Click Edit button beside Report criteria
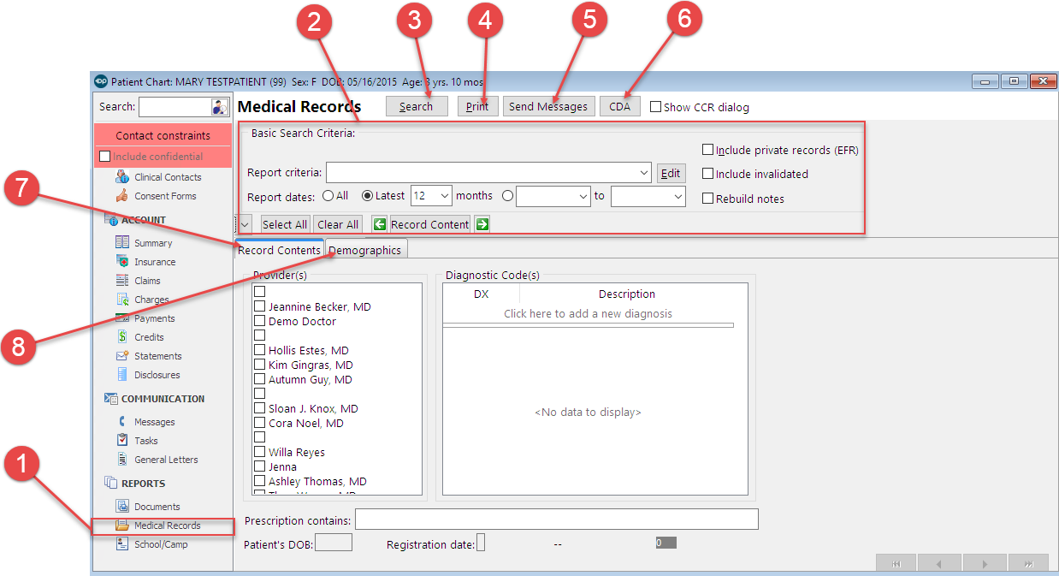 coord(671,173)
